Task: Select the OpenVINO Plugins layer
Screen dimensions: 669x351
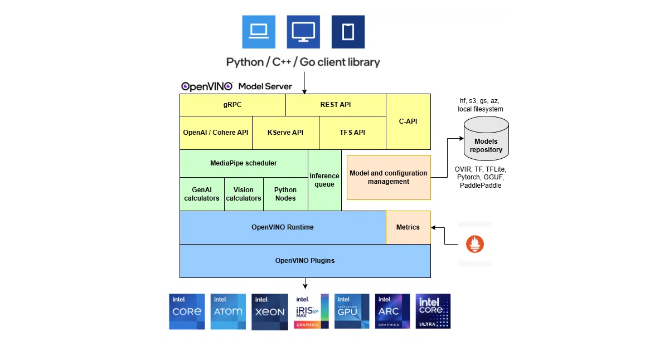Action: 305,261
